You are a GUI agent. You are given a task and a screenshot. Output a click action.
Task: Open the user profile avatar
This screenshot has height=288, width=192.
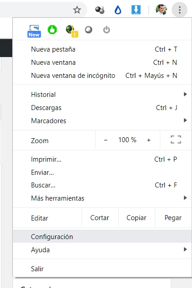coord(161,10)
